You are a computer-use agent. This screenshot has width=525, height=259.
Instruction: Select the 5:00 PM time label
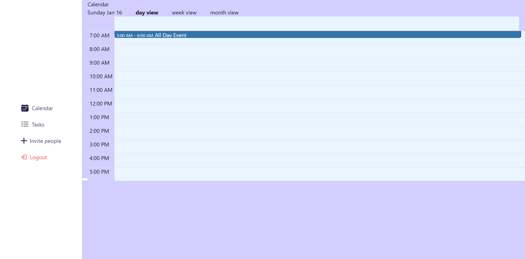pyautogui.click(x=99, y=172)
